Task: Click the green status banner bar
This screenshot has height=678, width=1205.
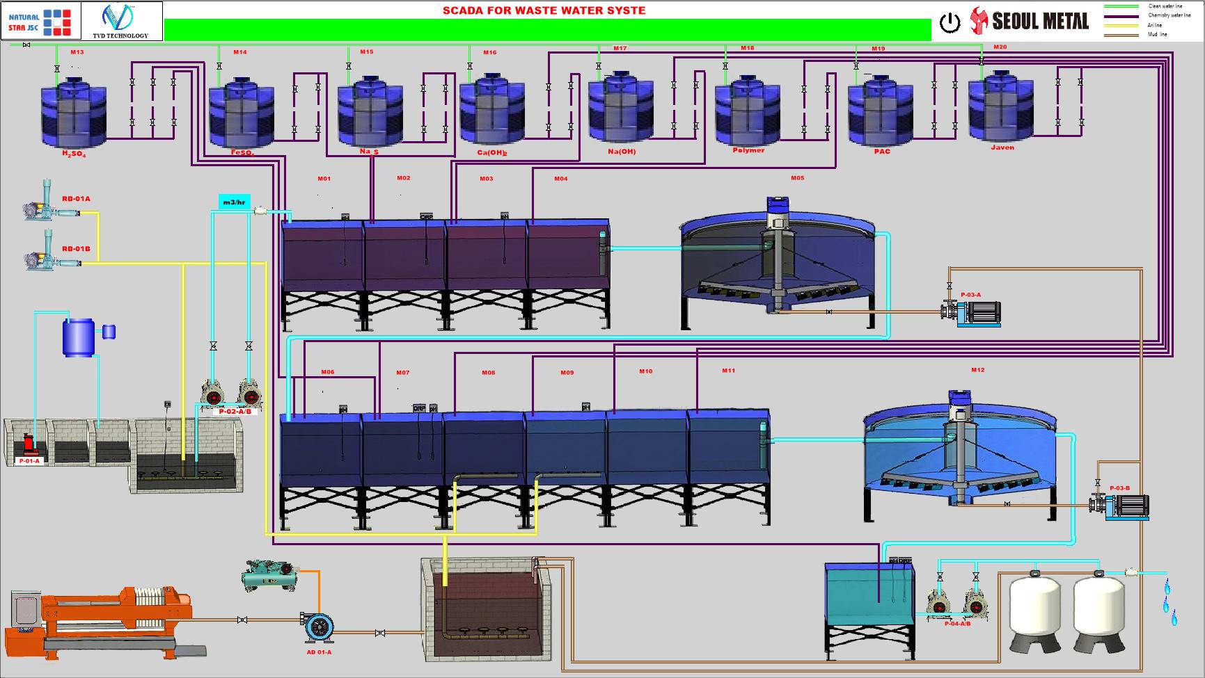Action: pyautogui.click(x=547, y=31)
